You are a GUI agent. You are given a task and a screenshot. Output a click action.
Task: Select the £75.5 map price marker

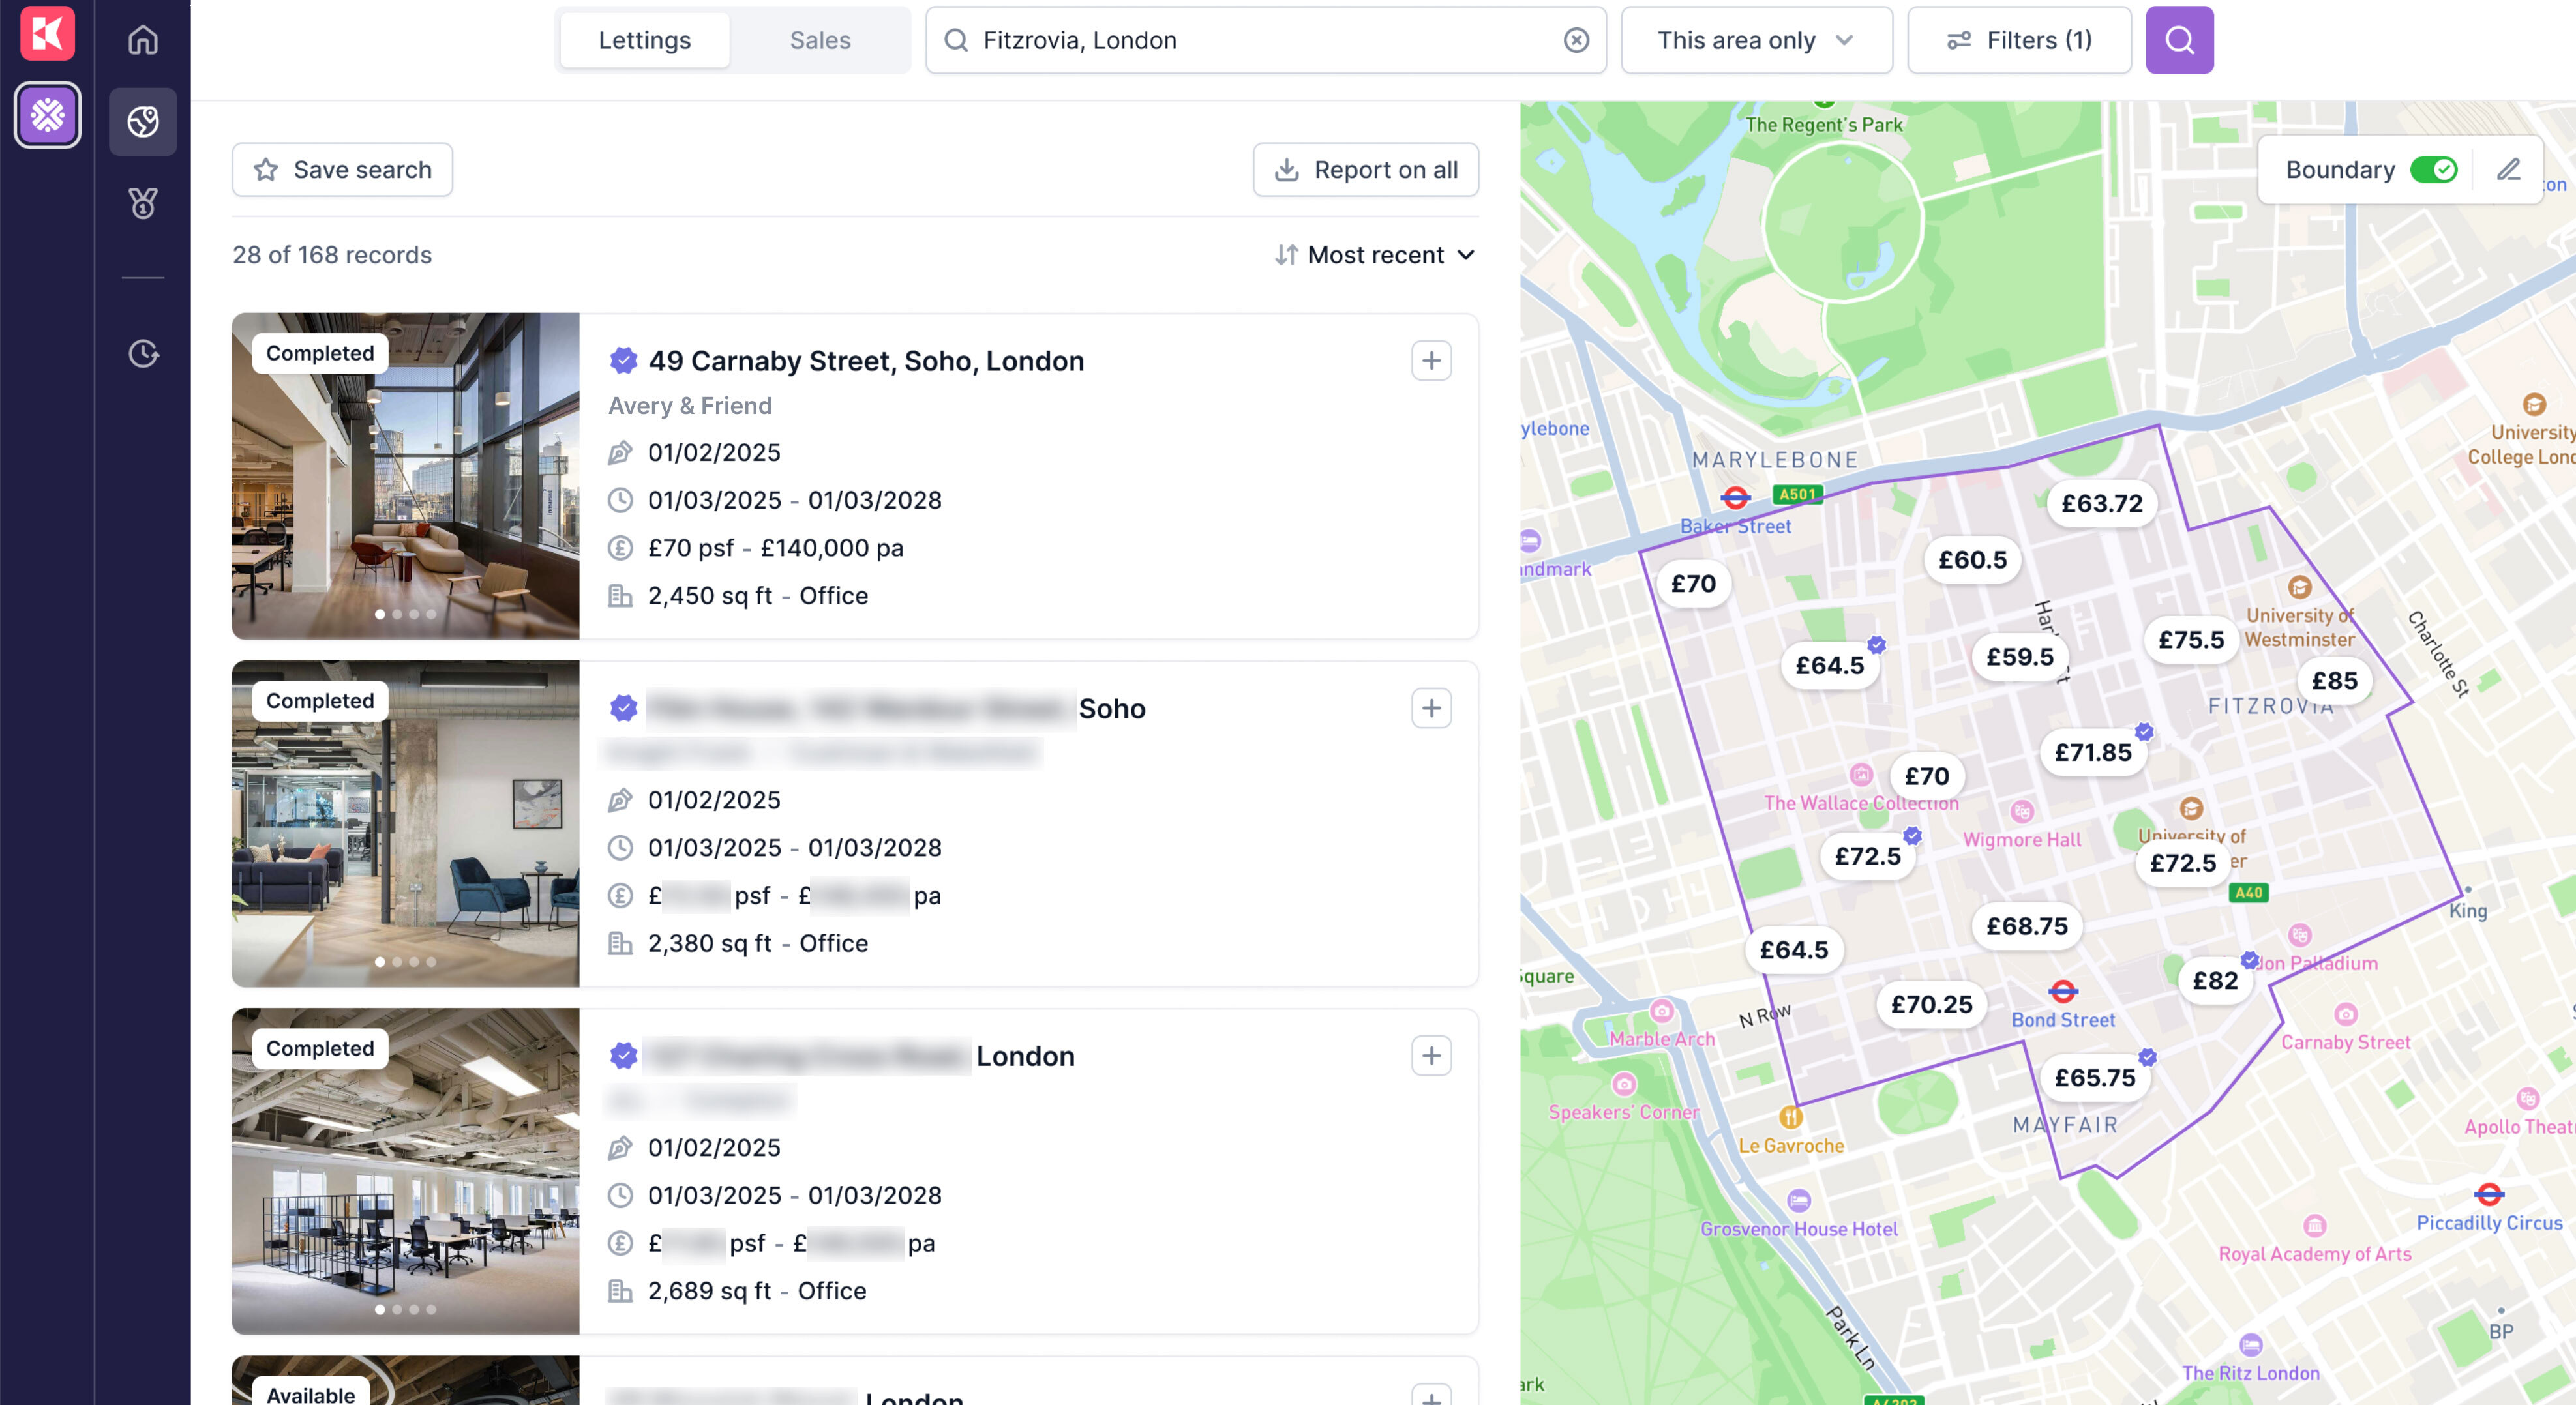click(2190, 640)
